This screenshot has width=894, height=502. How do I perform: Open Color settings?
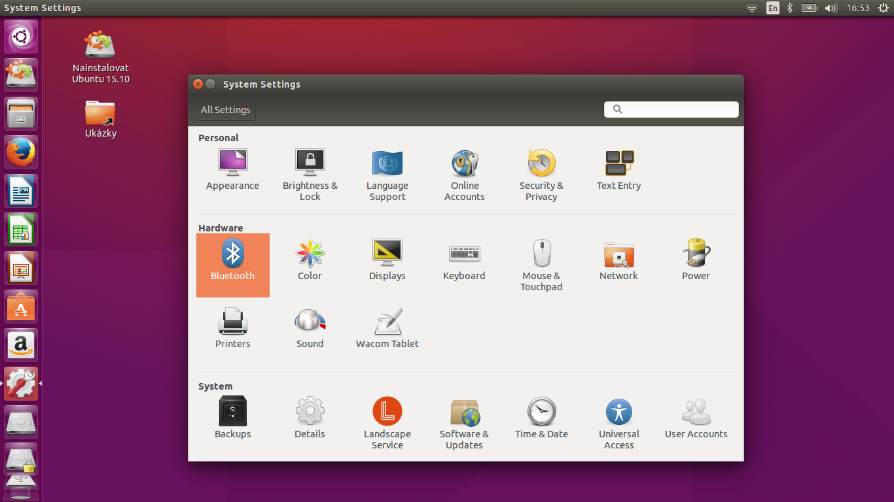coord(310,259)
